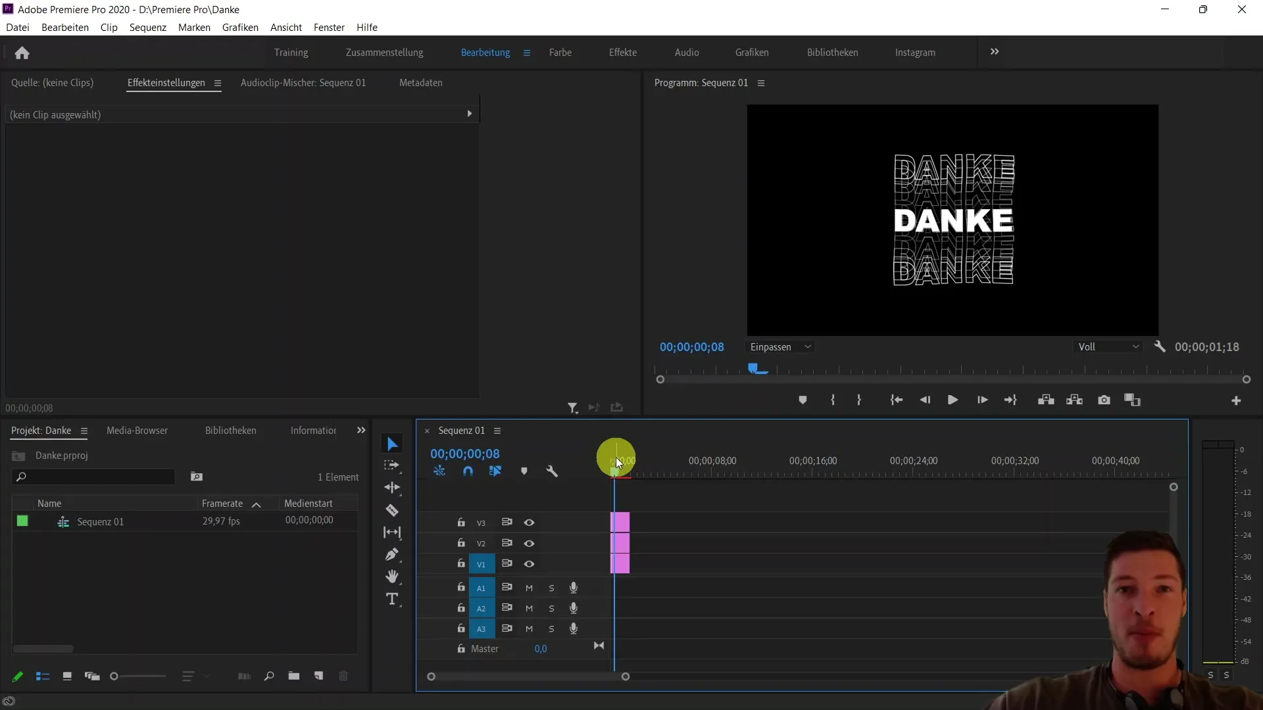Open Effekteinstellungen panel menu
This screenshot has height=710, width=1263.
(218, 83)
